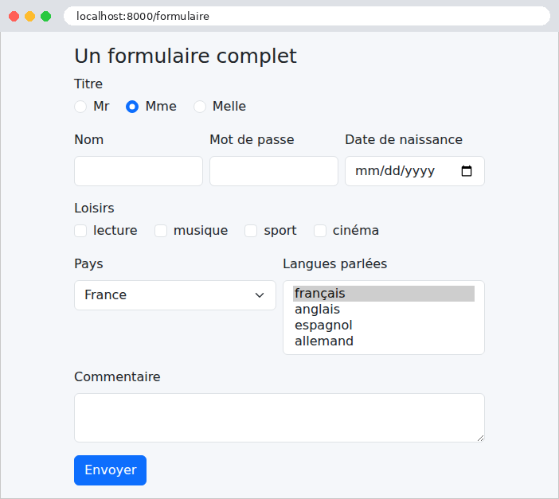Select the Mme radio button
559x499 pixels.
click(x=132, y=107)
